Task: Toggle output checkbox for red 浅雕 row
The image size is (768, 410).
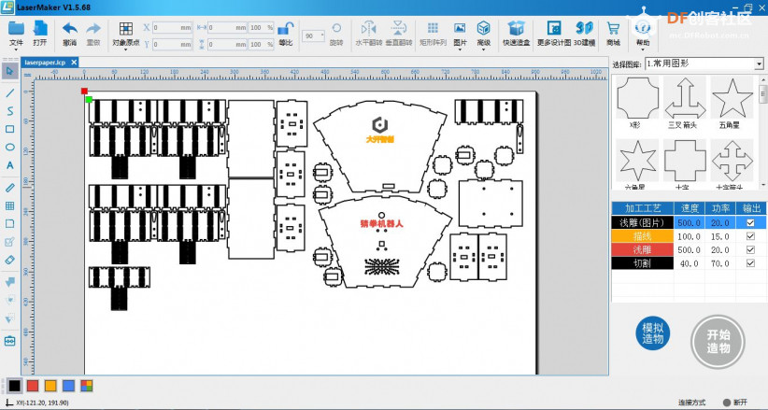Action: (750, 249)
